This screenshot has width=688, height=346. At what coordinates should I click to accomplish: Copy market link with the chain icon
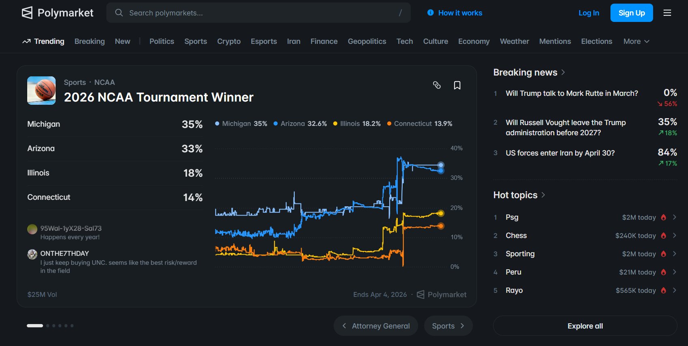[437, 85]
